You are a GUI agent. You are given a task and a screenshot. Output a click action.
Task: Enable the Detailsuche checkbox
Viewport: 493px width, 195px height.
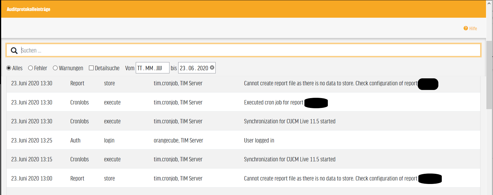click(x=91, y=68)
